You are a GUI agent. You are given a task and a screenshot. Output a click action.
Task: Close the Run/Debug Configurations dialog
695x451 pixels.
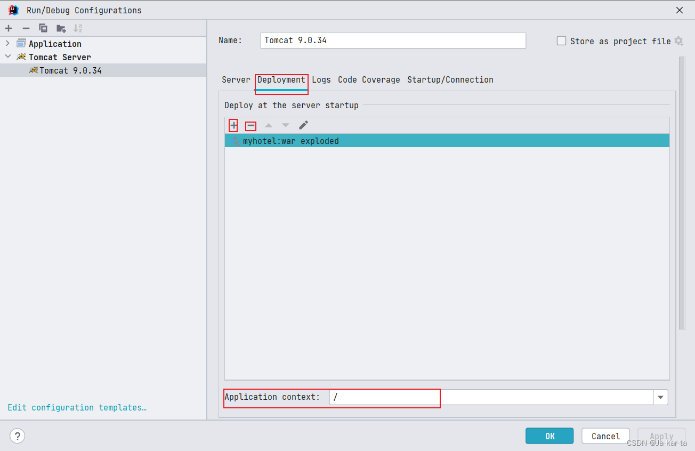pos(680,10)
